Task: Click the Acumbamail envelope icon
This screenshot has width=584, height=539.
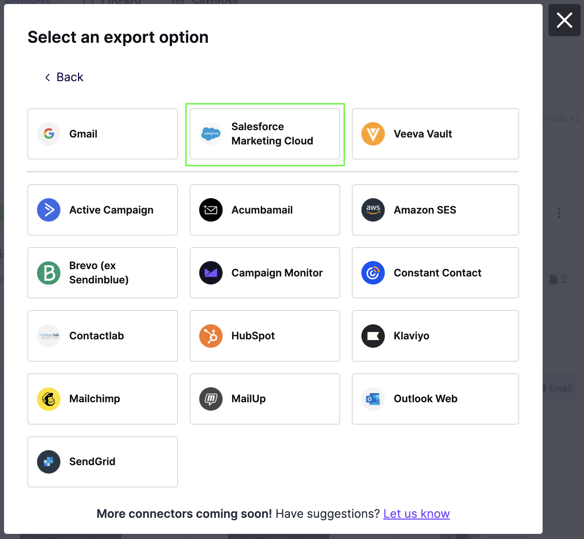Action: pyautogui.click(x=211, y=210)
